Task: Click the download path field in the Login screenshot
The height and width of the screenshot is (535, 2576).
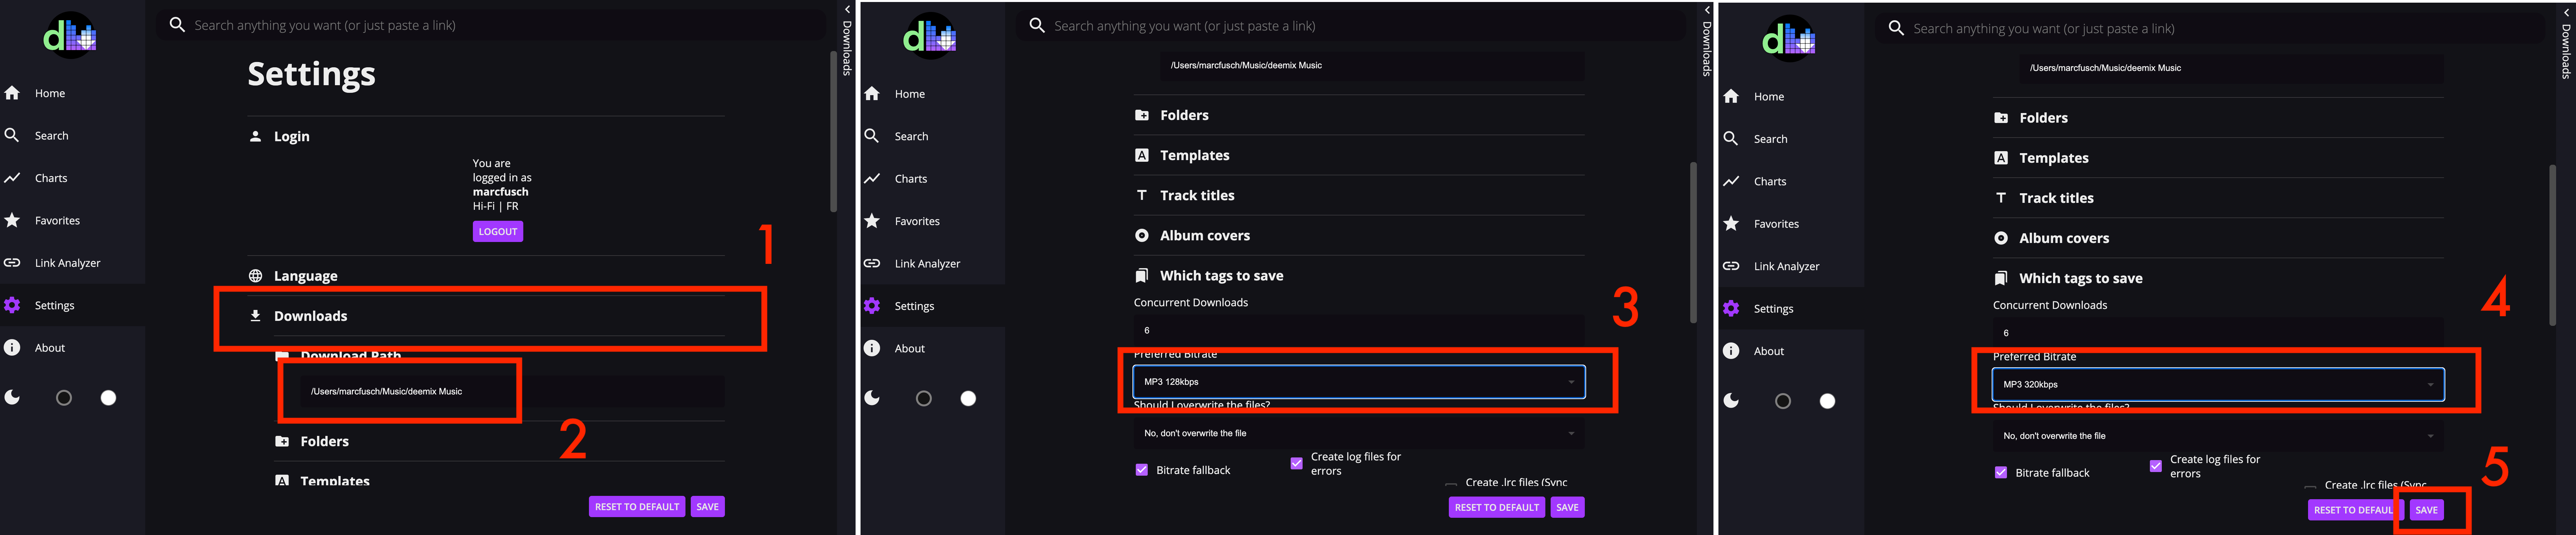Action: tap(512, 391)
